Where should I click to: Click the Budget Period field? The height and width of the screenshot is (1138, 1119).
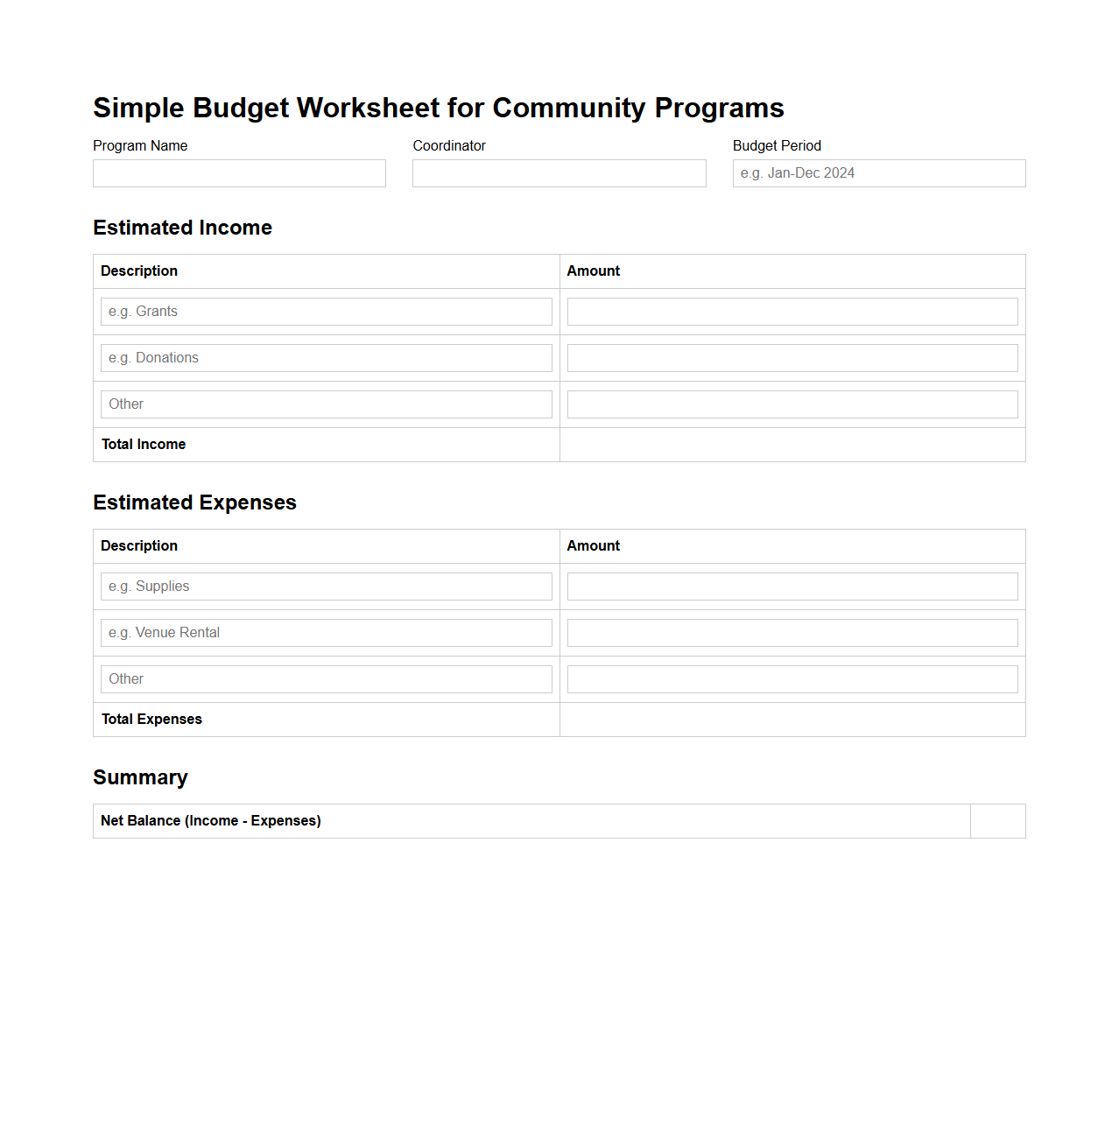877,173
